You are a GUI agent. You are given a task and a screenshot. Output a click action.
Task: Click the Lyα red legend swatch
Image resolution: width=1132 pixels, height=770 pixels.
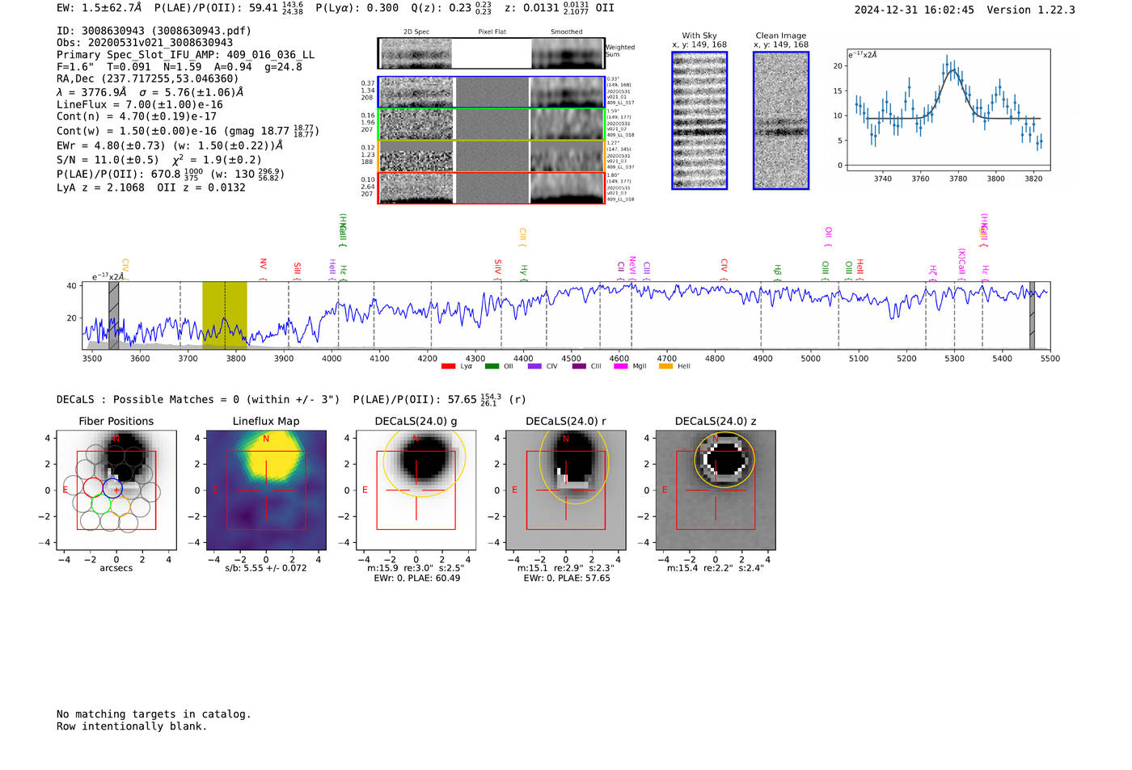(448, 367)
